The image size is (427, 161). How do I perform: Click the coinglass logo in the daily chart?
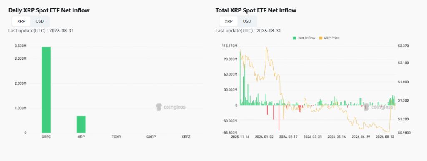click(171, 107)
